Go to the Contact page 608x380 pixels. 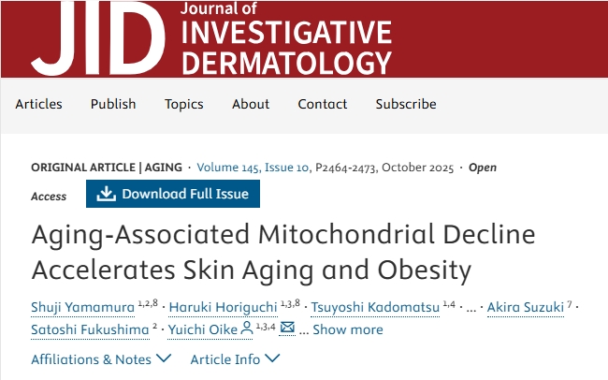coord(323,104)
